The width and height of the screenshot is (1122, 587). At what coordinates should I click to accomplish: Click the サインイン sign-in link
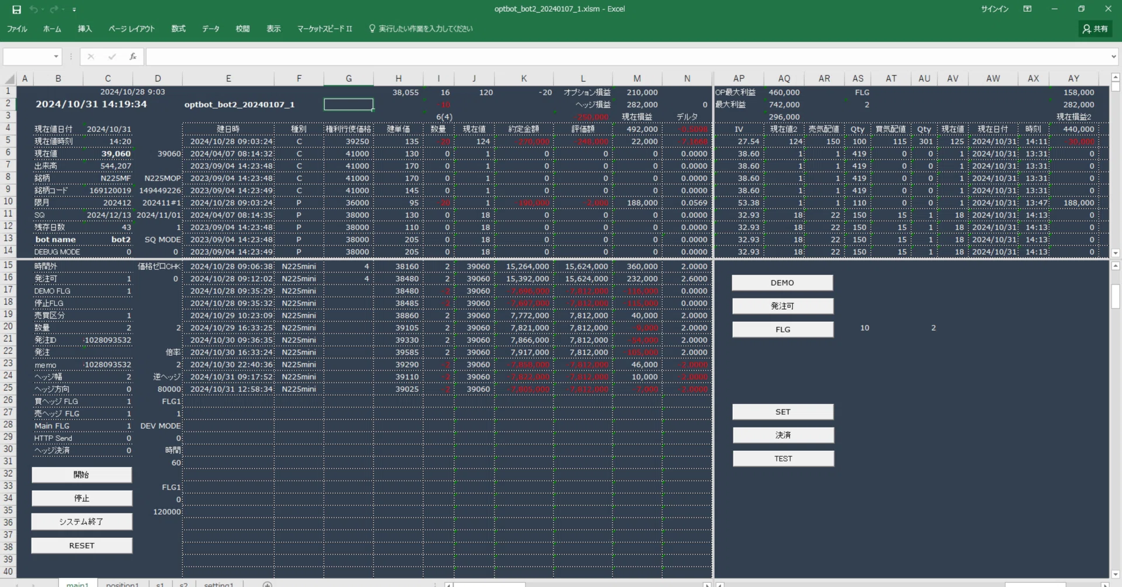(995, 9)
